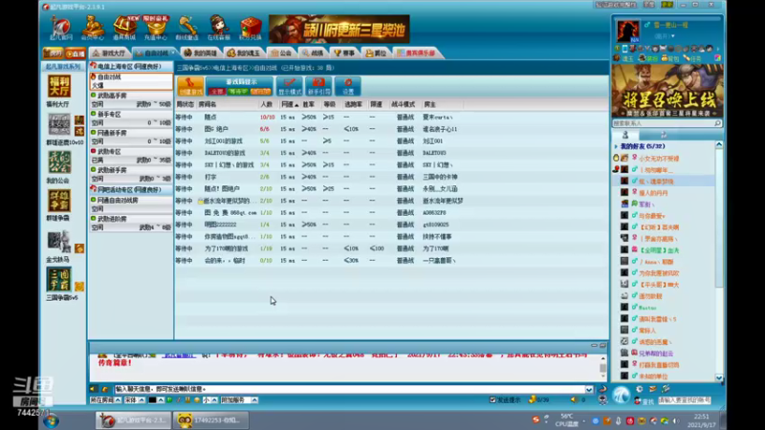Open the chat input history dropdown arrow
The image size is (765, 430).
[x=589, y=389]
